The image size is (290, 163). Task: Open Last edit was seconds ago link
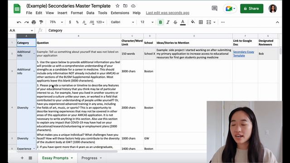pyautogui.click(x=168, y=13)
